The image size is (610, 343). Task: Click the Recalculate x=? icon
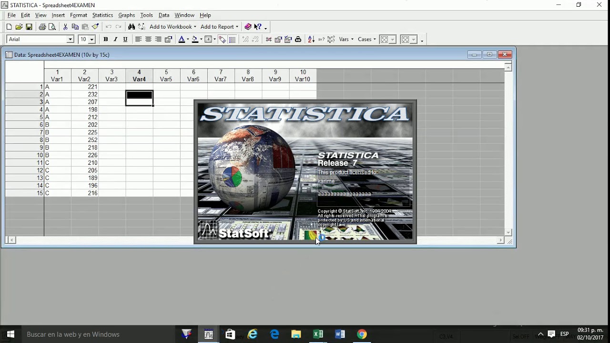click(321, 40)
